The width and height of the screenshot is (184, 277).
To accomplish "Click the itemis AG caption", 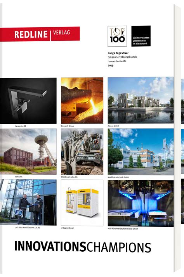I will (x=19, y=177).
